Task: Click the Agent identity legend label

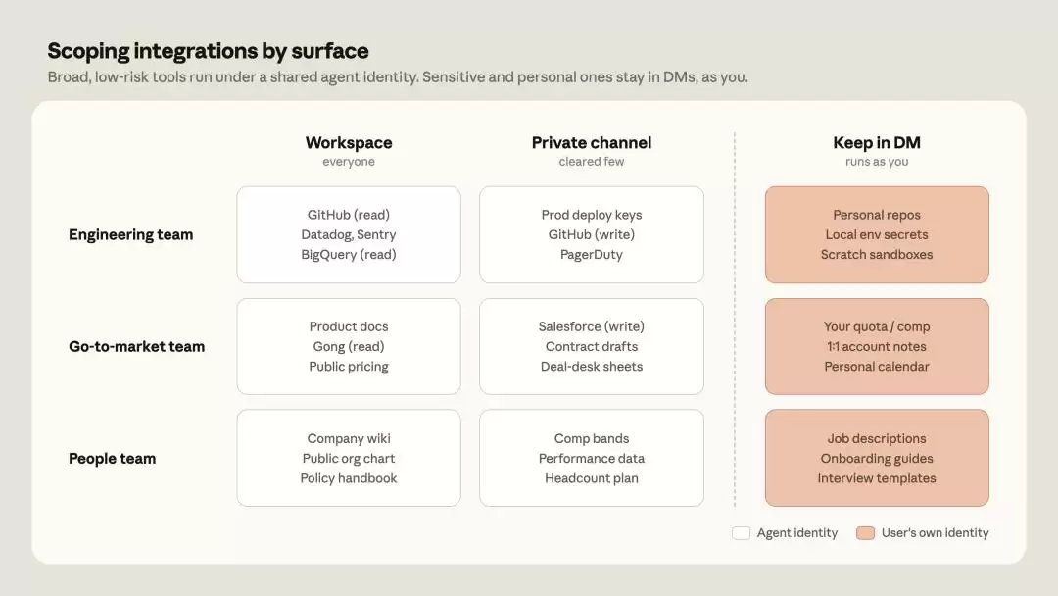Action: (x=796, y=533)
